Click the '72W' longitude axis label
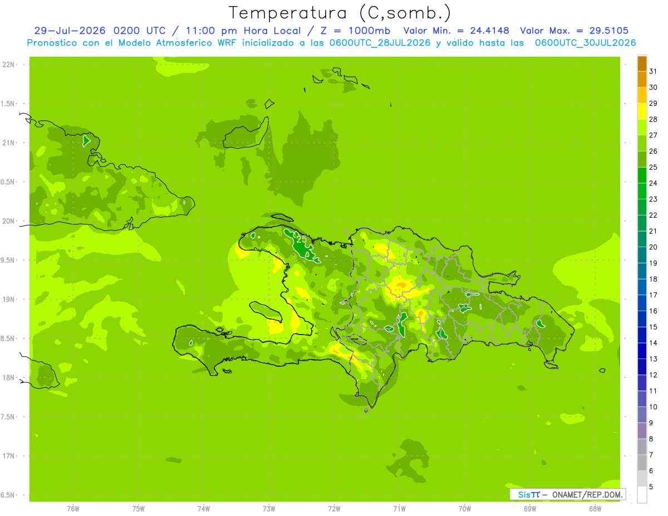The height and width of the screenshot is (516, 668). coord(334,509)
